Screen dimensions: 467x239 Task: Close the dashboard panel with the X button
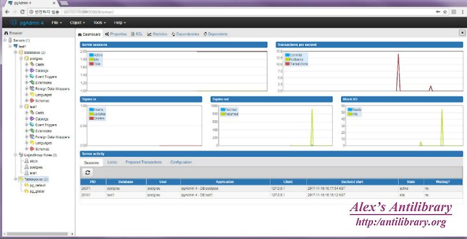[x=462, y=32]
